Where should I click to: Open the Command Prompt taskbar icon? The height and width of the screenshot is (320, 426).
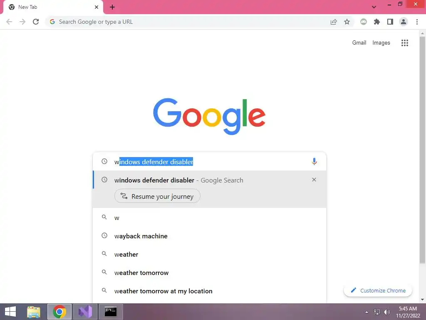coord(111,312)
